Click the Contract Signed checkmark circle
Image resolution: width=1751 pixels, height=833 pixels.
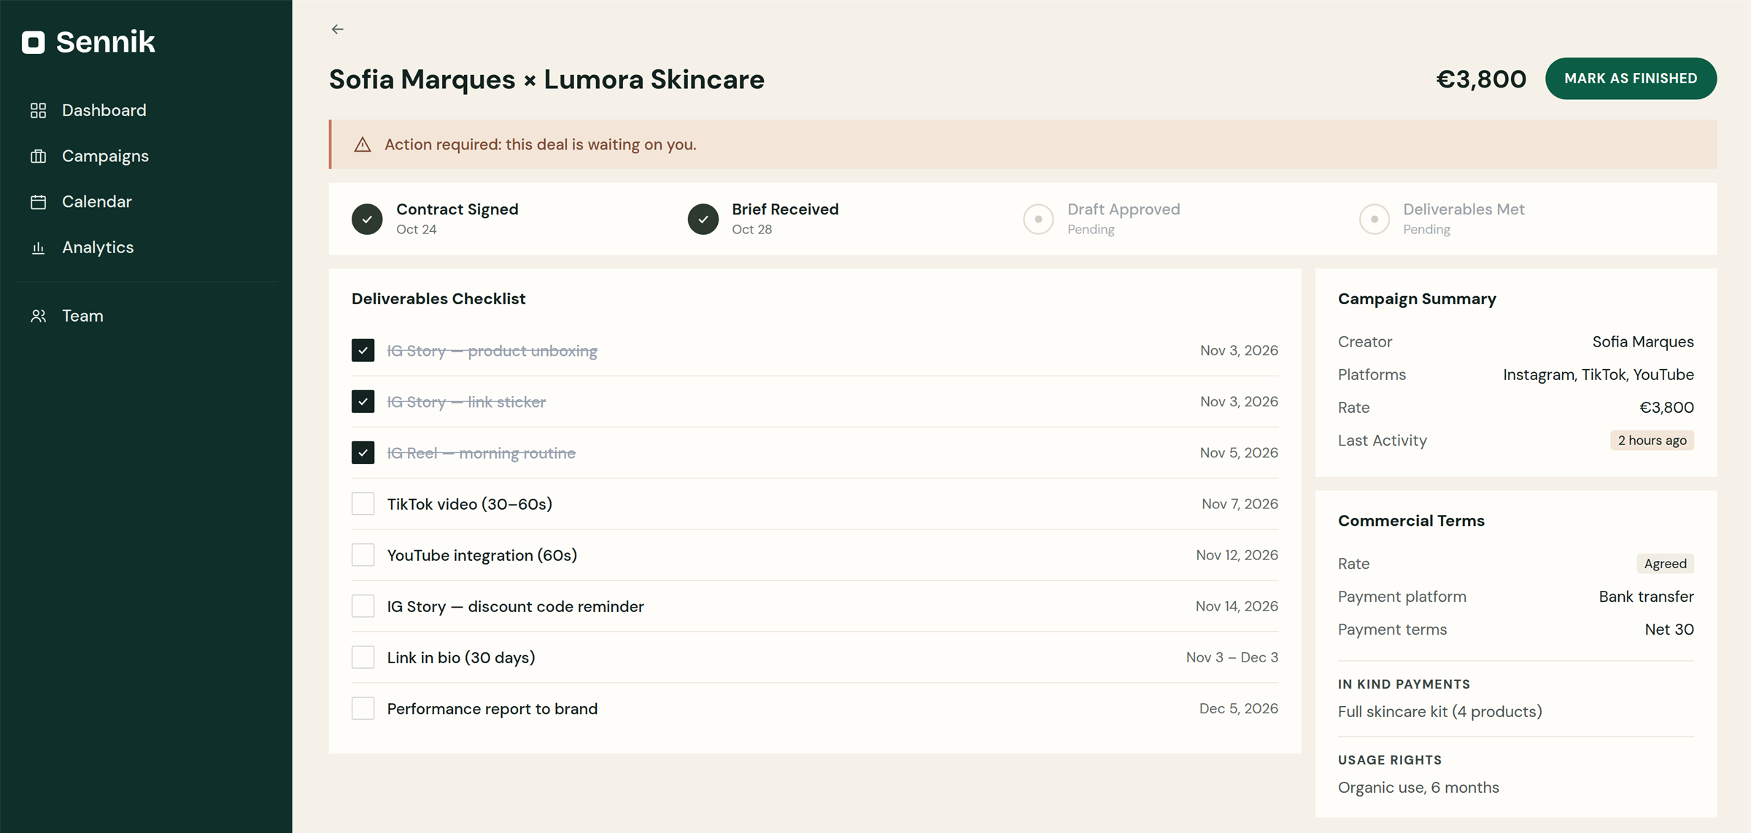(x=367, y=219)
